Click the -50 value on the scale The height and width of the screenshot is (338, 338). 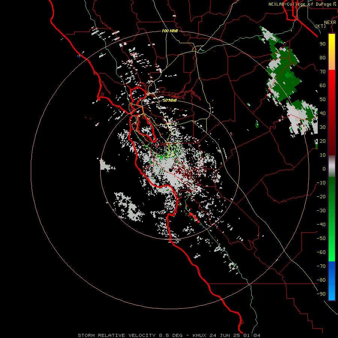[321, 238]
